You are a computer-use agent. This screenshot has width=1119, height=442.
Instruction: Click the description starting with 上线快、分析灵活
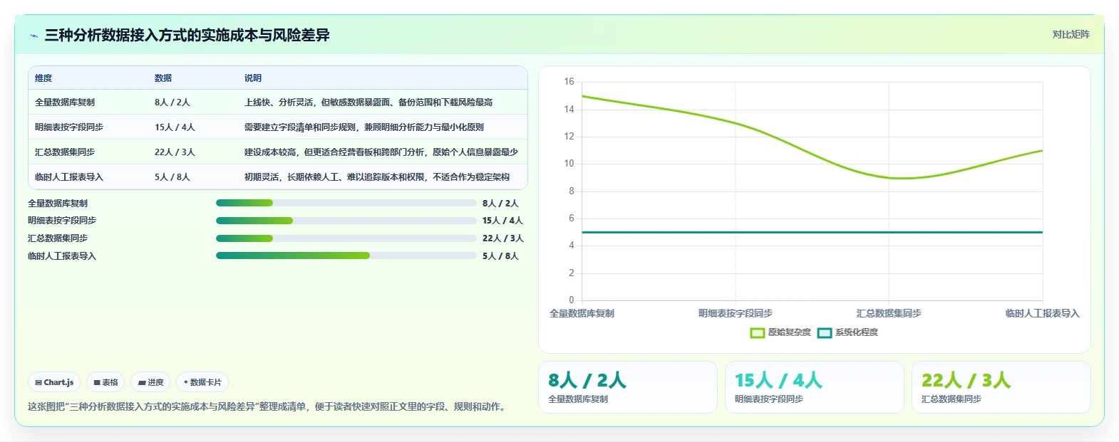click(x=368, y=102)
